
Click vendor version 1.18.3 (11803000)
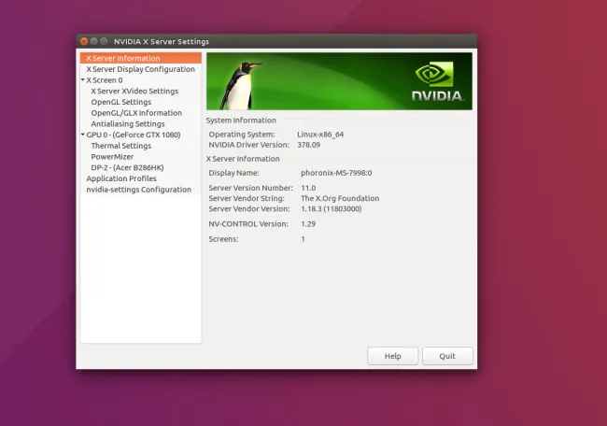point(331,208)
